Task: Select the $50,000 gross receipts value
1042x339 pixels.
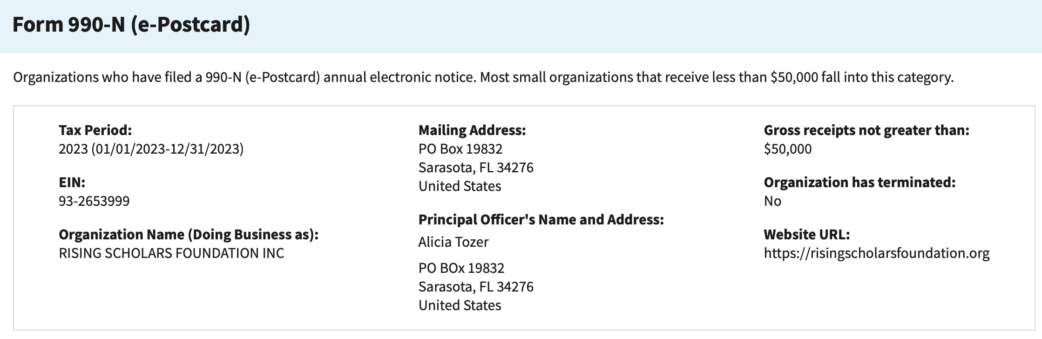Action: tap(788, 149)
